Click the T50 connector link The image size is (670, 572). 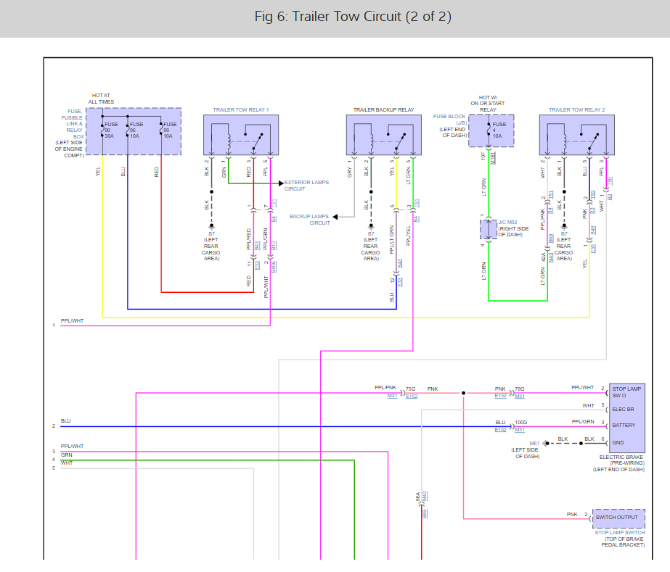(610, 181)
